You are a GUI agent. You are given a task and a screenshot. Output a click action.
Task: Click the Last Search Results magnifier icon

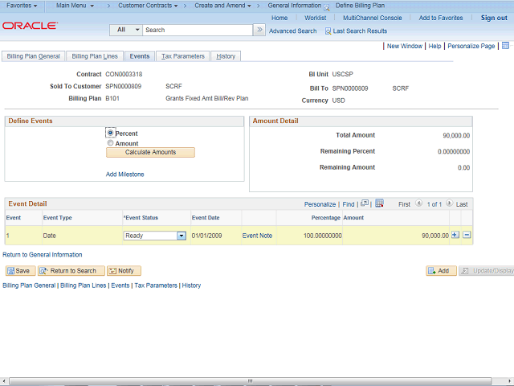(x=328, y=31)
